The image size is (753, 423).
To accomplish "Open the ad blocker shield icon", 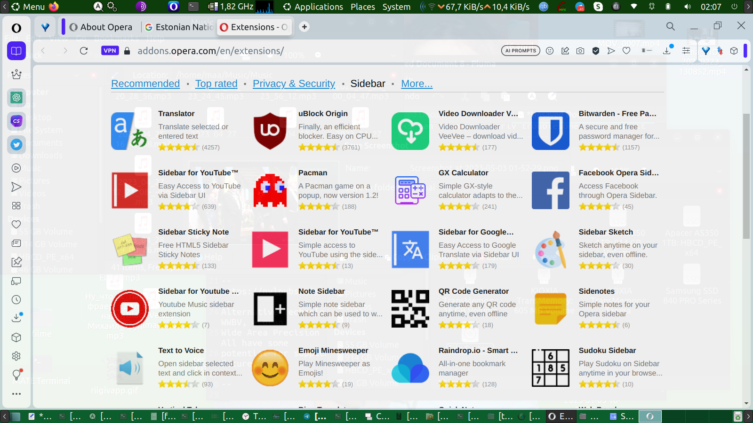I will pyautogui.click(x=596, y=51).
